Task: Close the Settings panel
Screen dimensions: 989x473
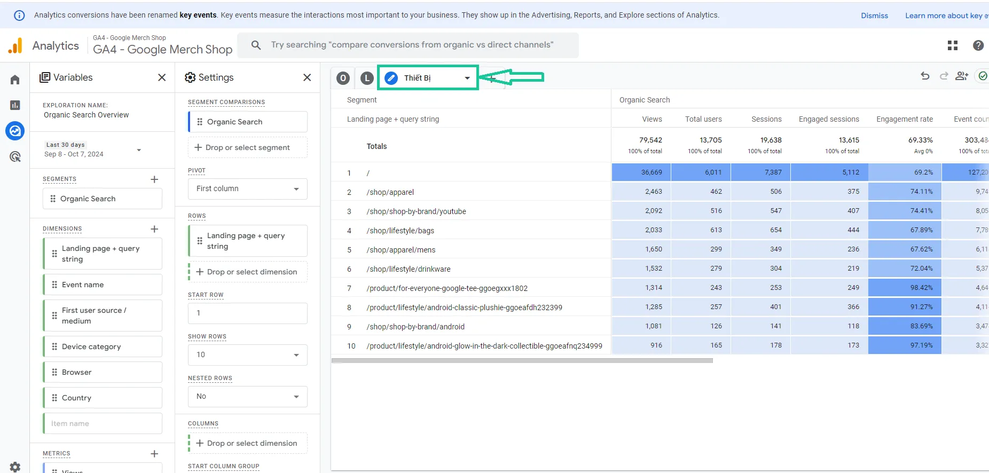Action: (307, 77)
